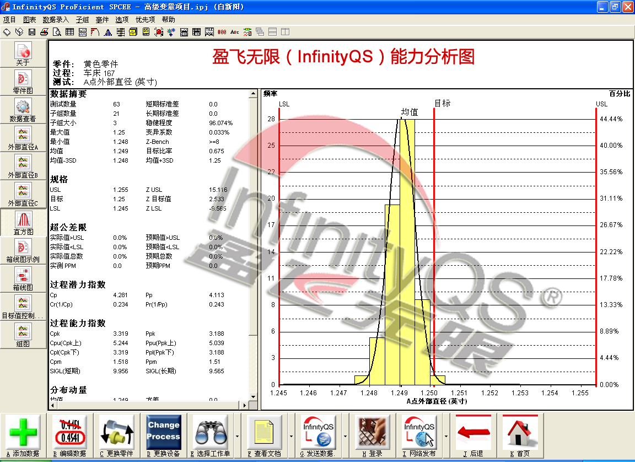The height and width of the screenshot is (462, 635).
Task: Click the 网络发布 button
Action: point(419,436)
